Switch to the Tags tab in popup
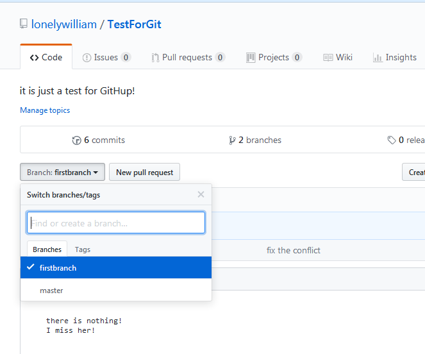425x354 pixels. [83, 249]
